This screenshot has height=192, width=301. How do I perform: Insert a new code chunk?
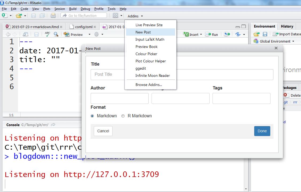tap(192, 34)
